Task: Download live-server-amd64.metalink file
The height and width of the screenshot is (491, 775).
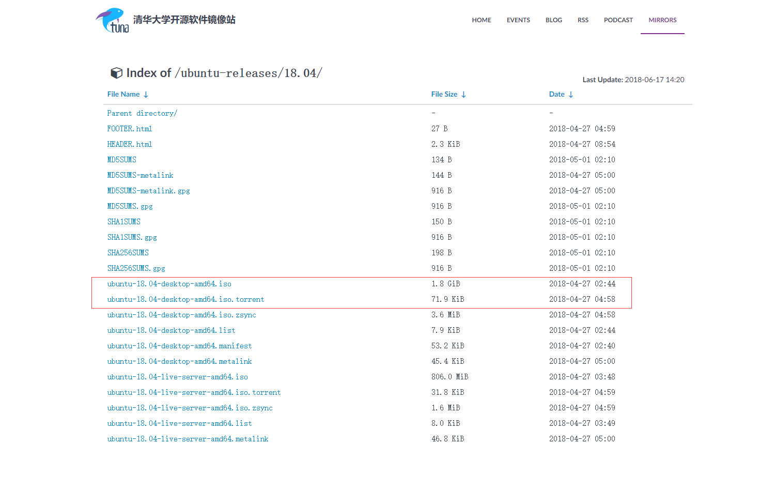Action: click(188, 439)
